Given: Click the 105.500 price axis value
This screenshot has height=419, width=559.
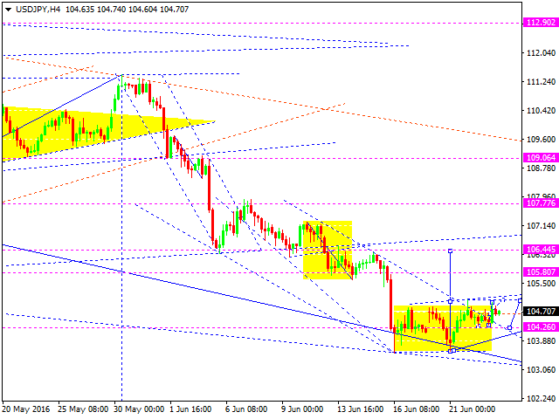Looking at the screenshot, I should (x=541, y=284).
